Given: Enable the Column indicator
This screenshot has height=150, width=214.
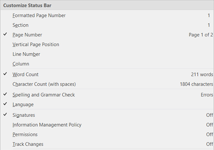Looking at the screenshot, I should coord(21,64).
